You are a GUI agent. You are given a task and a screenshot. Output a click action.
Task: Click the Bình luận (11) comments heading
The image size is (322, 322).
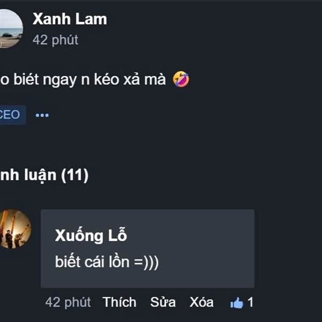[x=44, y=175]
